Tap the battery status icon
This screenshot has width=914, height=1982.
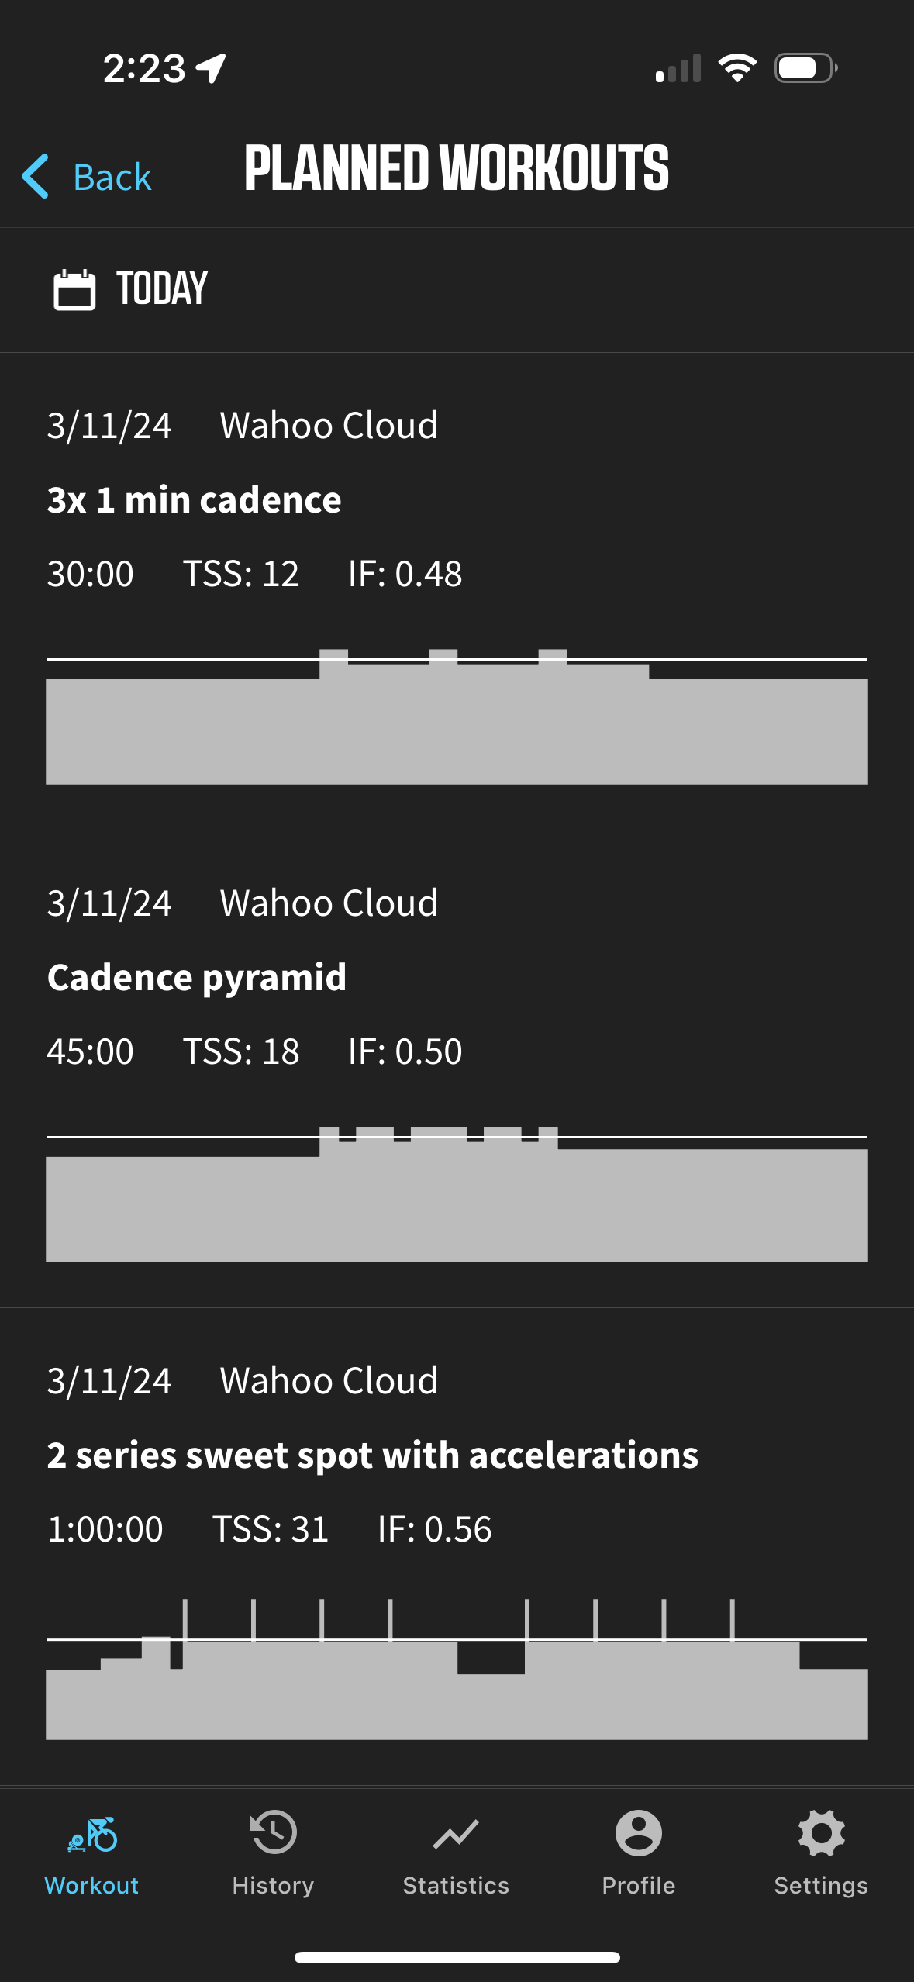805,68
